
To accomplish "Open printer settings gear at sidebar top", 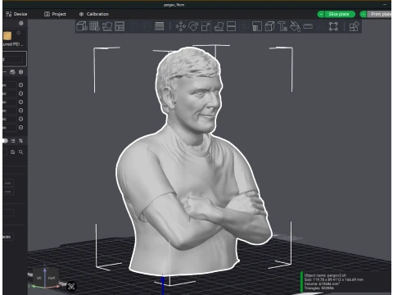I will pos(21,24).
